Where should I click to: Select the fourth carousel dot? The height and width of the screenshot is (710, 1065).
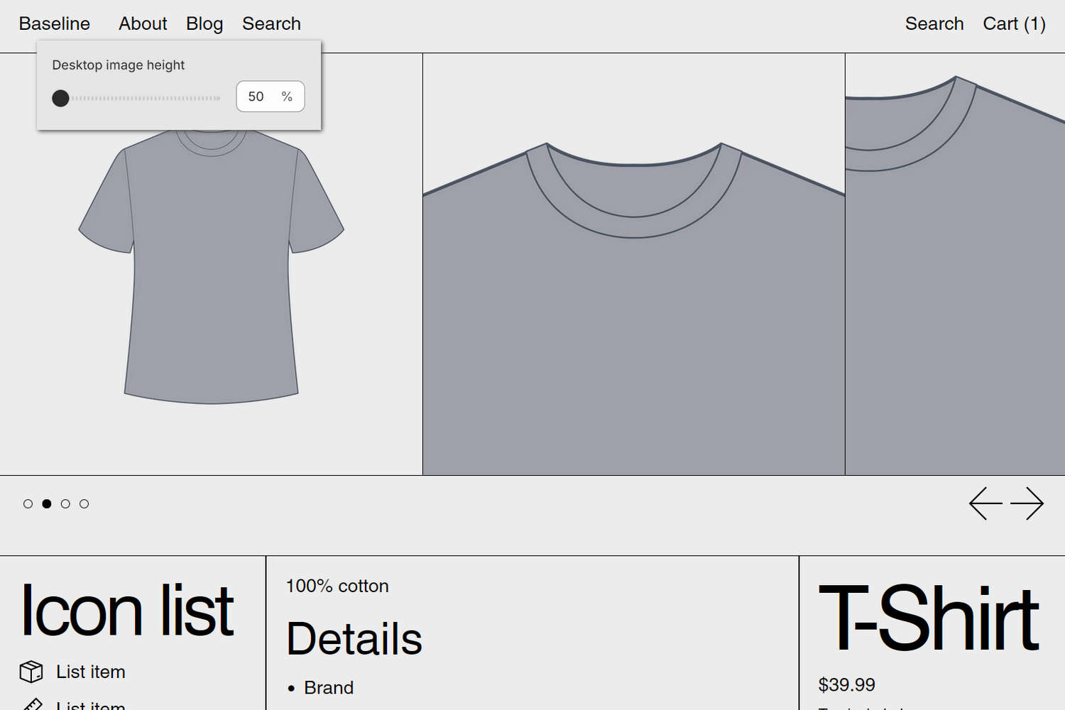(84, 503)
